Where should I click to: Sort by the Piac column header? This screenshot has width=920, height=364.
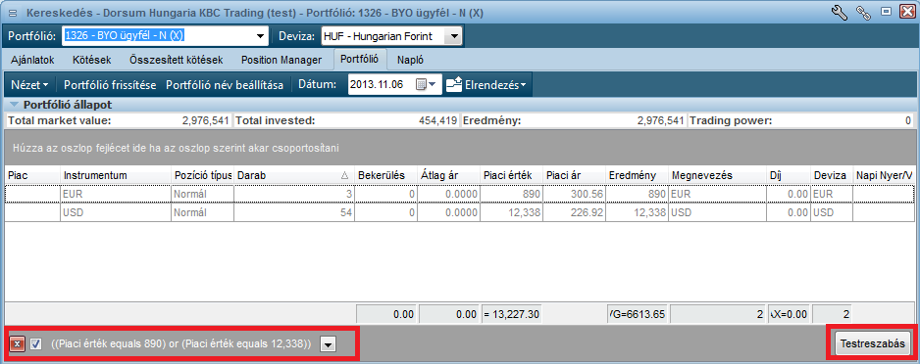(32, 175)
